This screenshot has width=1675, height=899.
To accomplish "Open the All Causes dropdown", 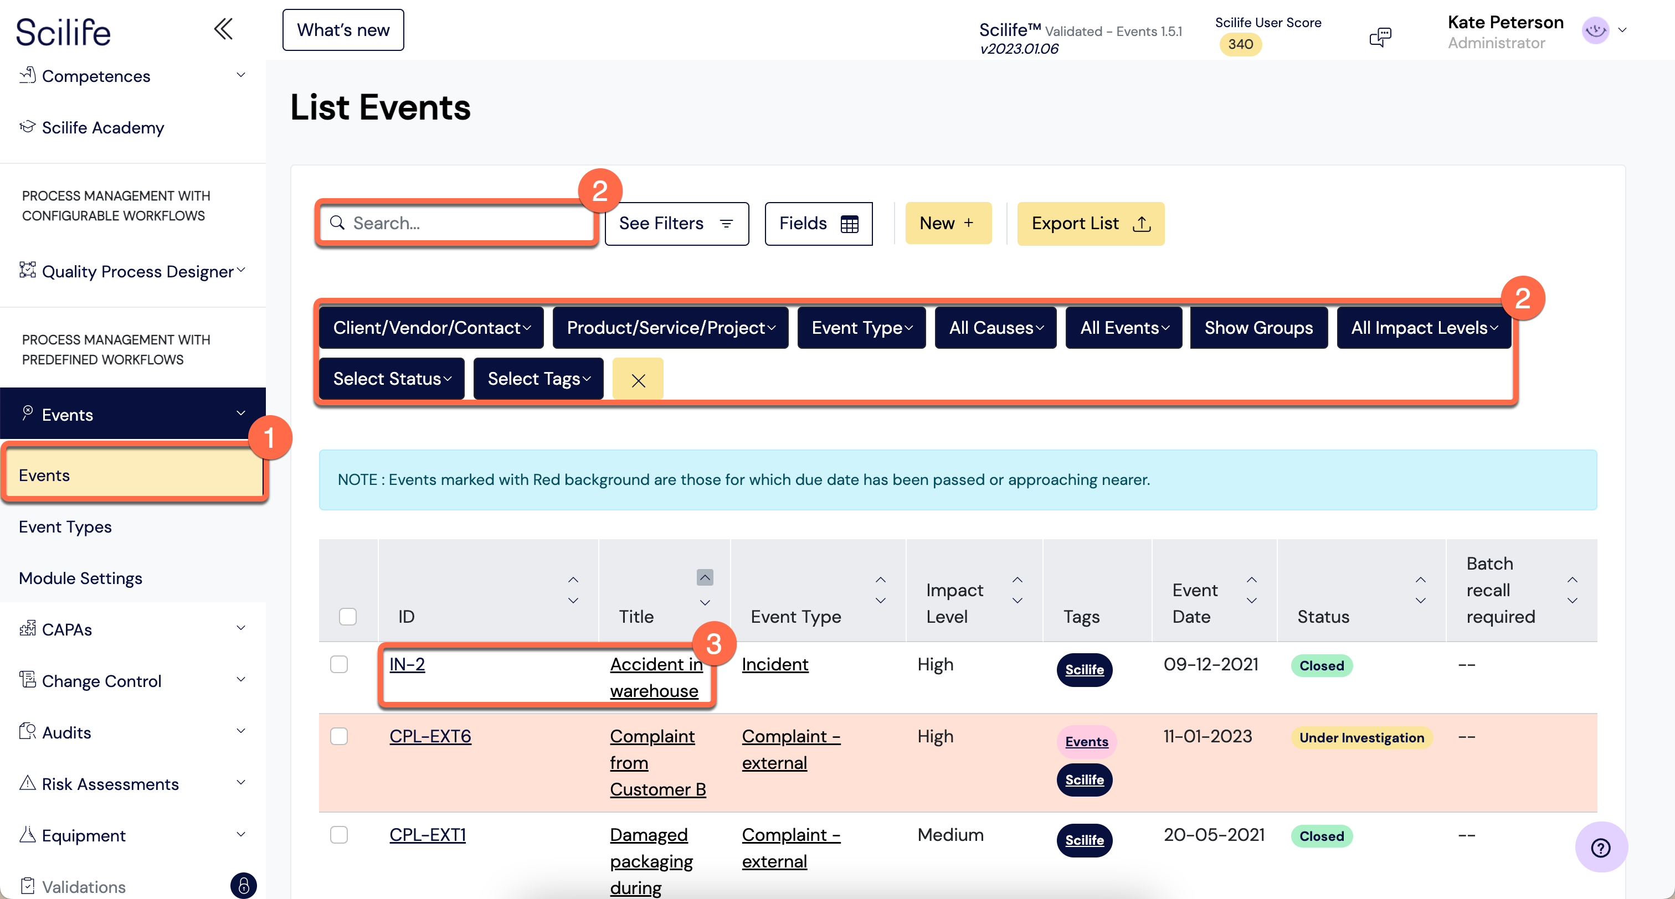I will point(995,328).
